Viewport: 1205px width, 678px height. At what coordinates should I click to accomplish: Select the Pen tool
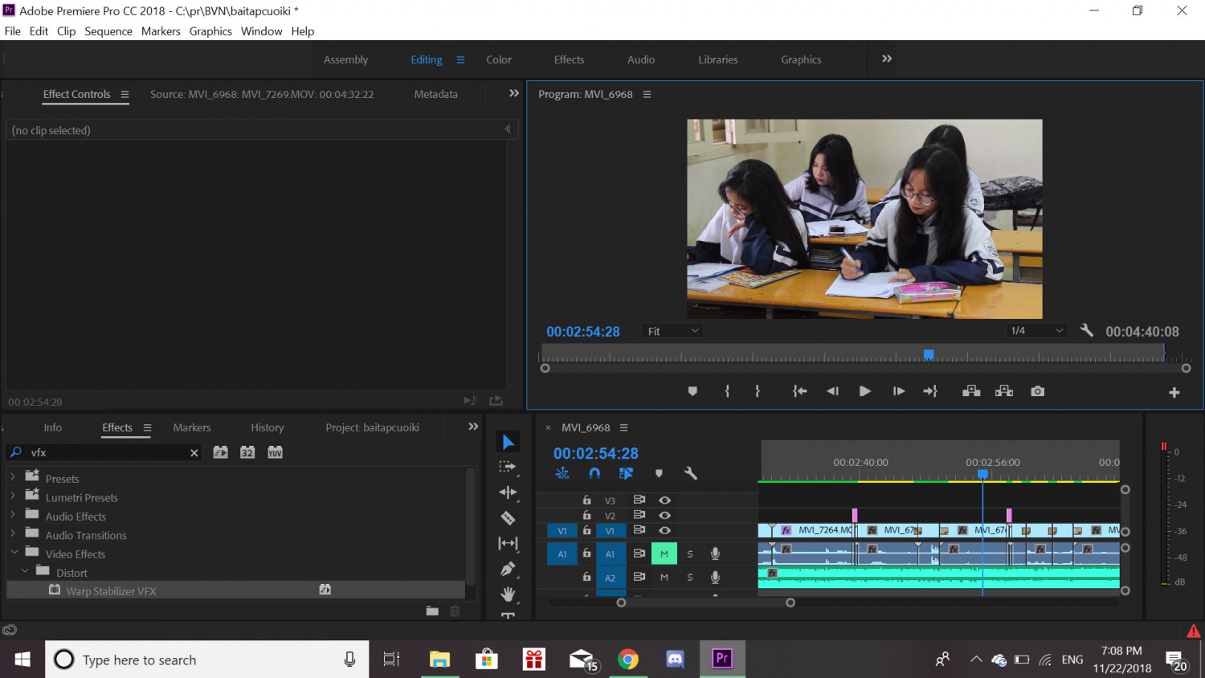pos(508,570)
